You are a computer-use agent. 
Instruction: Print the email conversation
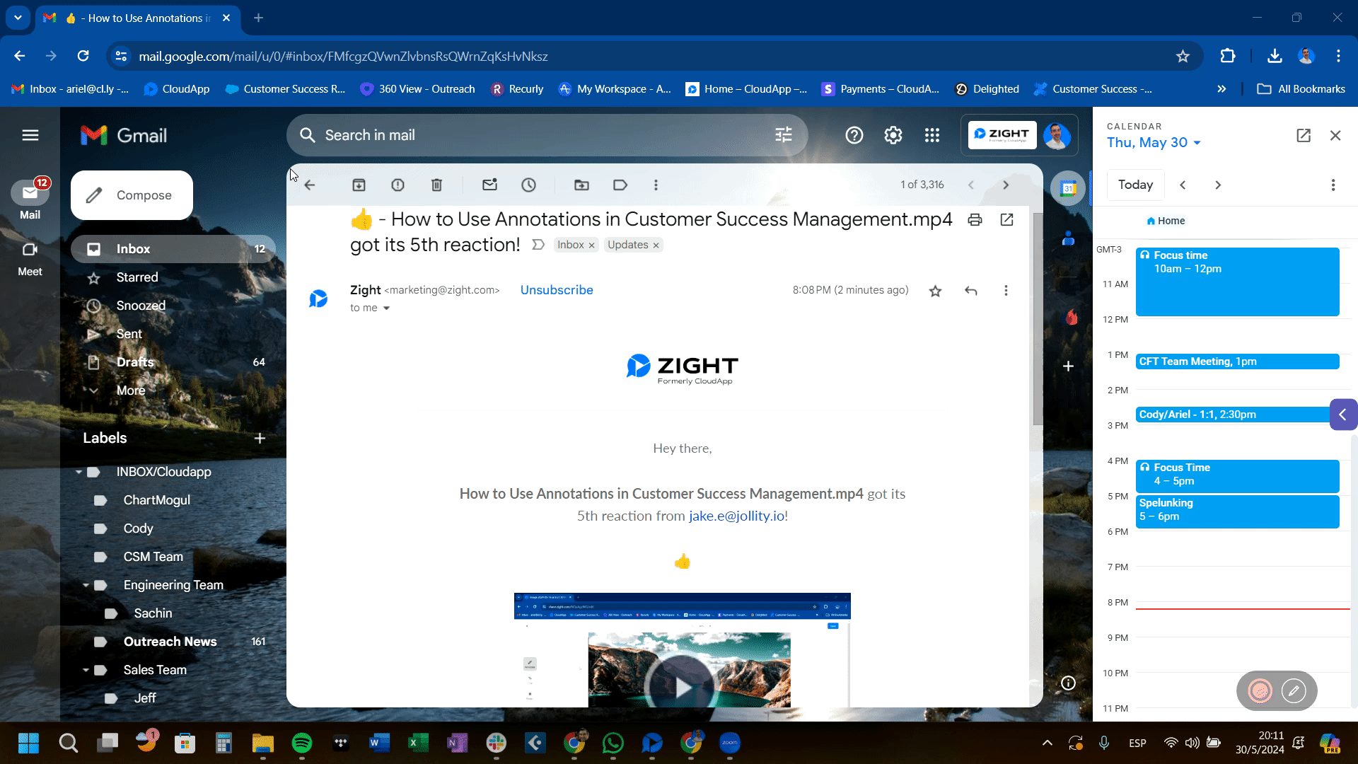coord(975,219)
